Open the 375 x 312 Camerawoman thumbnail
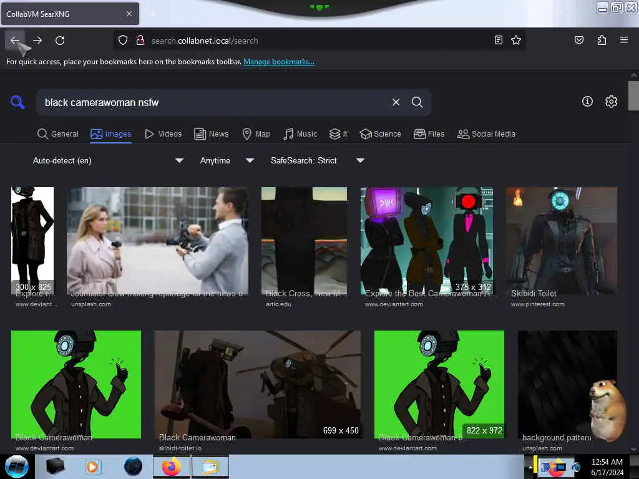The image size is (639, 479). [427, 240]
